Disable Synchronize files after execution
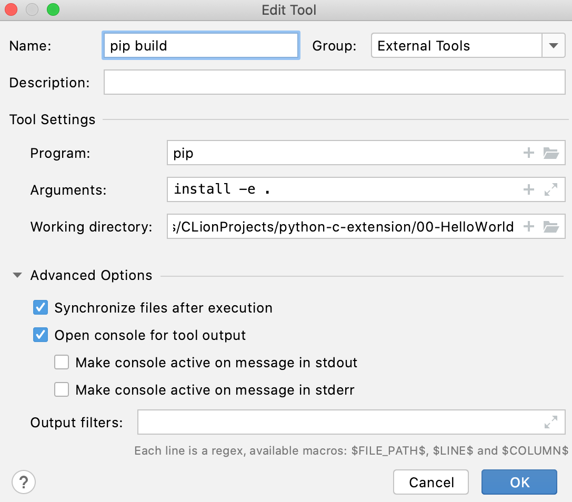 (x=41, y=307)
